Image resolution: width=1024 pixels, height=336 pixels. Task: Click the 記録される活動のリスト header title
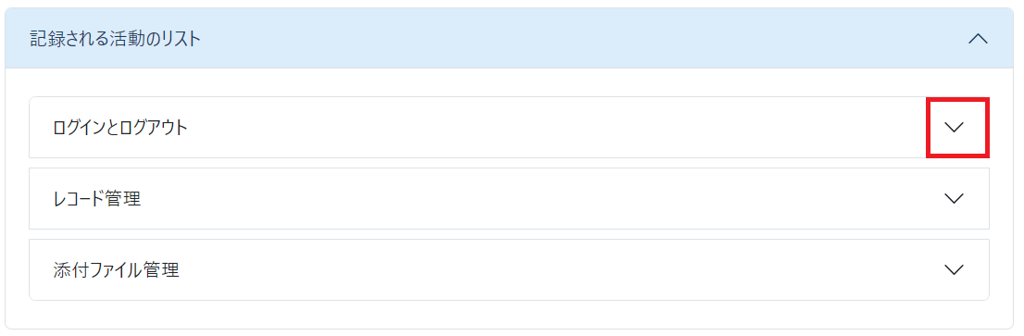[x=116, y=39]
